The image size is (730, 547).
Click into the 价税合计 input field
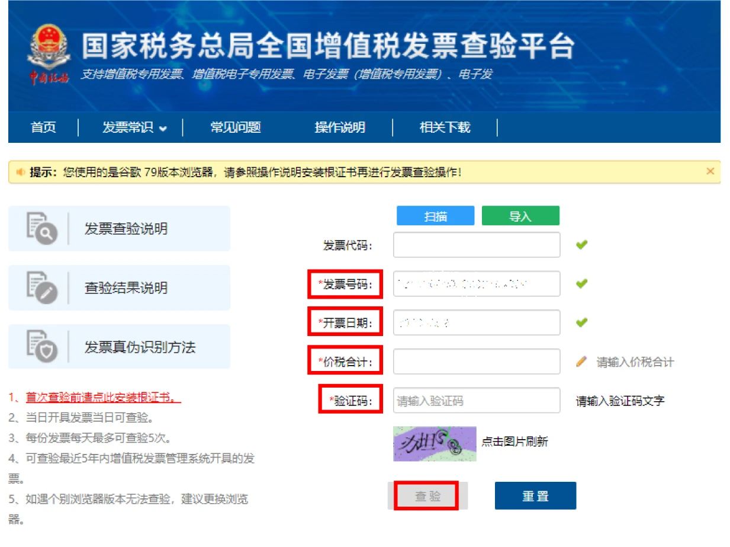pyautogui.click(x=476, y=362)
